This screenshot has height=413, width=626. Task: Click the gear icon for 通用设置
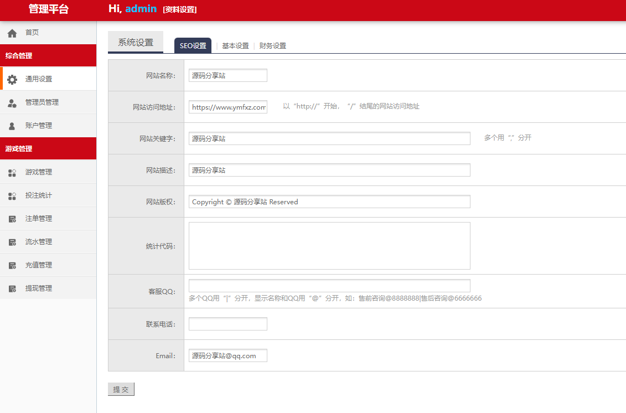(12, 79)
